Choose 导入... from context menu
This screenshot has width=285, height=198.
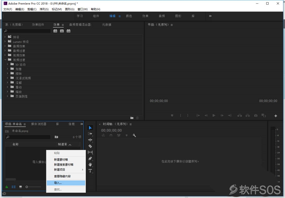point(66,183)
